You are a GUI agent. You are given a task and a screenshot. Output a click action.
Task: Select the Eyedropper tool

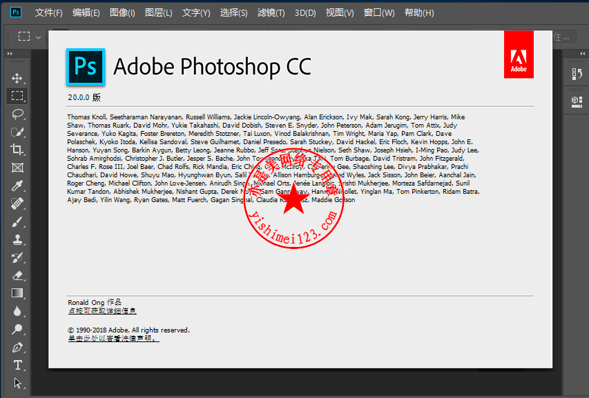(17, 186)
